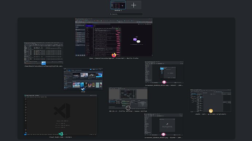Click the yellow W icon on git window
Screen dimensions: 252x141
[x=211, y=111]
